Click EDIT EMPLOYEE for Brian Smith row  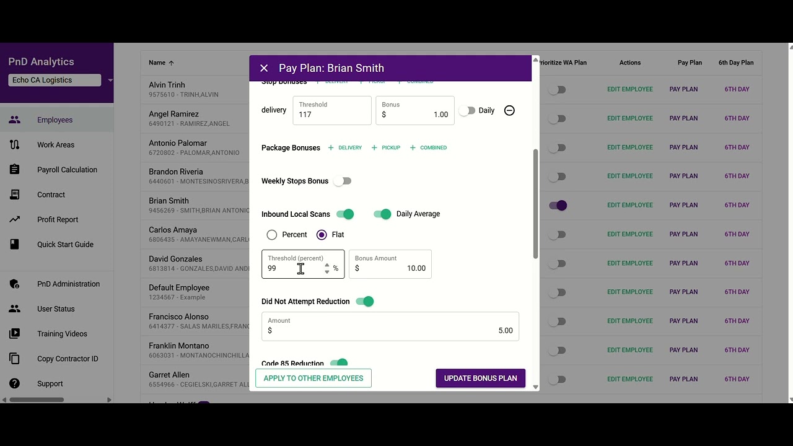point(630,205)
